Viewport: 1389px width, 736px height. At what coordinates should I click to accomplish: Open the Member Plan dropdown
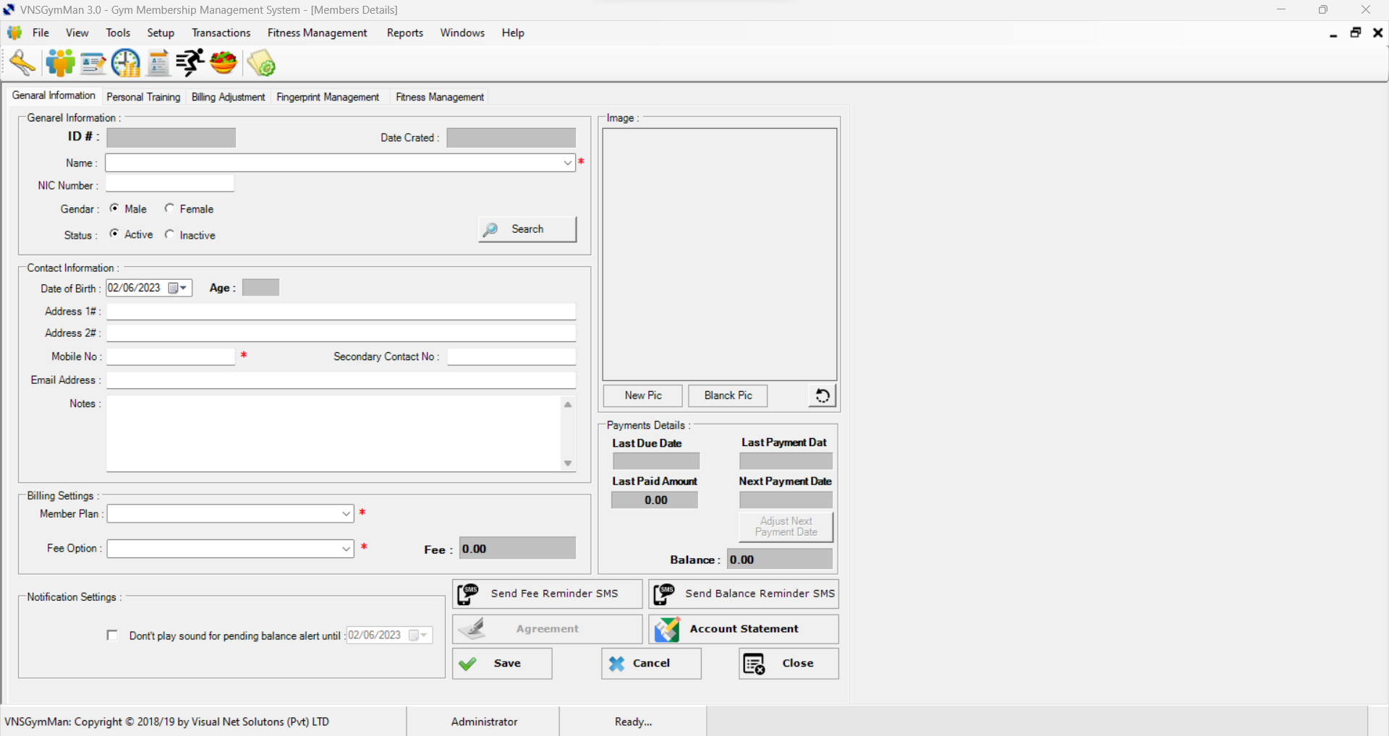(346, 513)
